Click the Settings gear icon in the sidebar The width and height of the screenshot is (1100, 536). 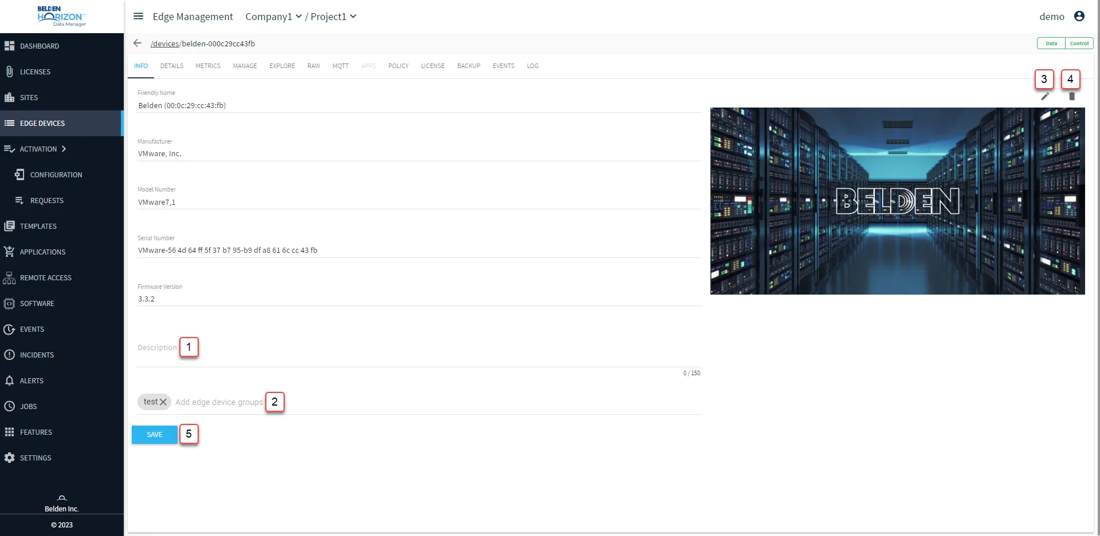pyautogui.click(x=9, y=458)
